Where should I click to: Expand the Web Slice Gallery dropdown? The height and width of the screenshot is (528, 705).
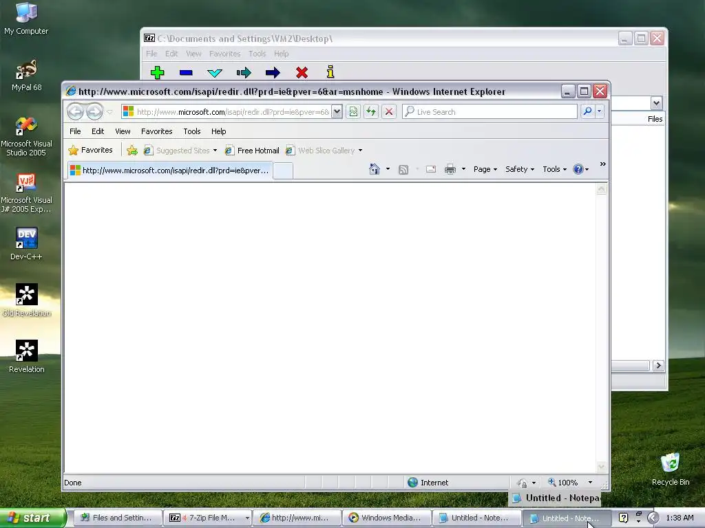360,151
